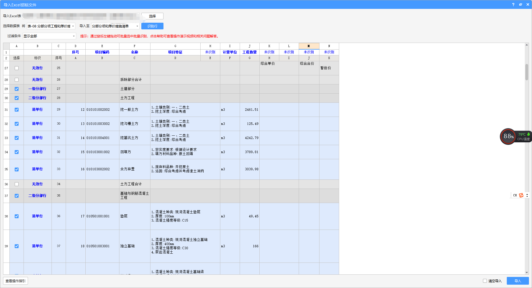Select row number 31 header
532x288 pixels.
coord(6,110)
